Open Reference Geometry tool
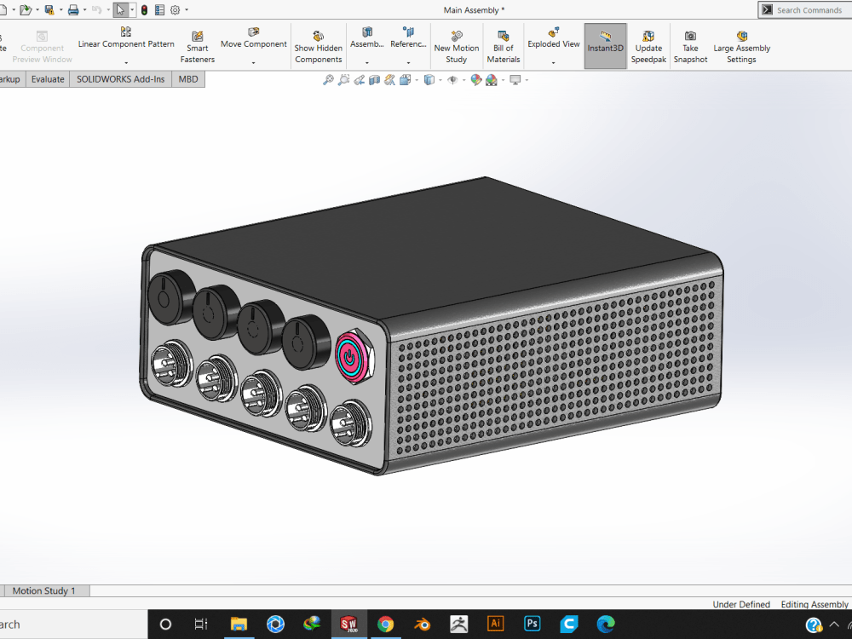 [408, 38]
